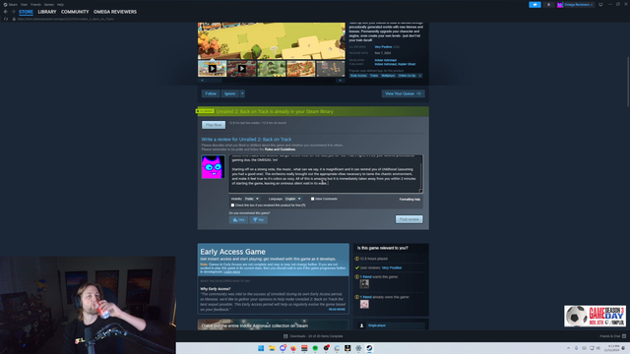Image resolution: width=630 pixels, height=354 pixels.
Task: Open the OMEGA REVIEWERS profile tab
Action: coord(115,12)
